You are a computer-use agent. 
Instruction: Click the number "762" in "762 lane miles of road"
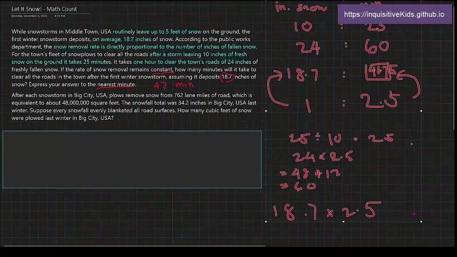178,95
